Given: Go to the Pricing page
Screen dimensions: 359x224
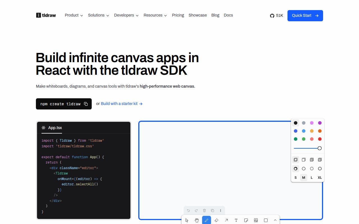Looking at the screenshot, I should [x=178, y=15].
